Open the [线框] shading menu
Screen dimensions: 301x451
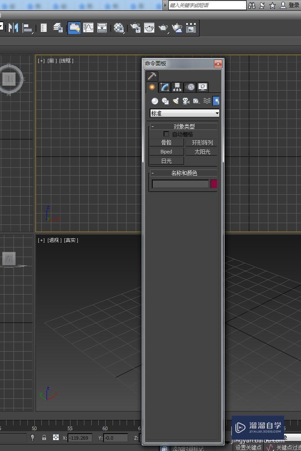(x=67, y=61)
